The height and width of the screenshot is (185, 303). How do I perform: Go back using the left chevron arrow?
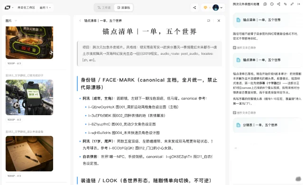pyautogui.click(x=80, y=21)
